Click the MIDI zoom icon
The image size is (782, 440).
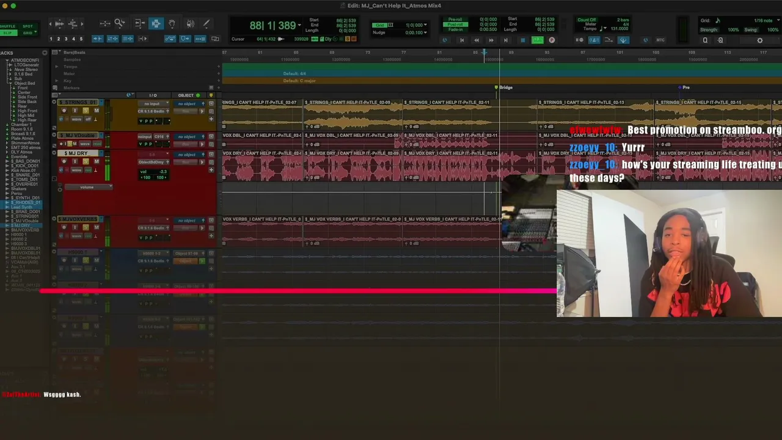(x=73, y=24)
